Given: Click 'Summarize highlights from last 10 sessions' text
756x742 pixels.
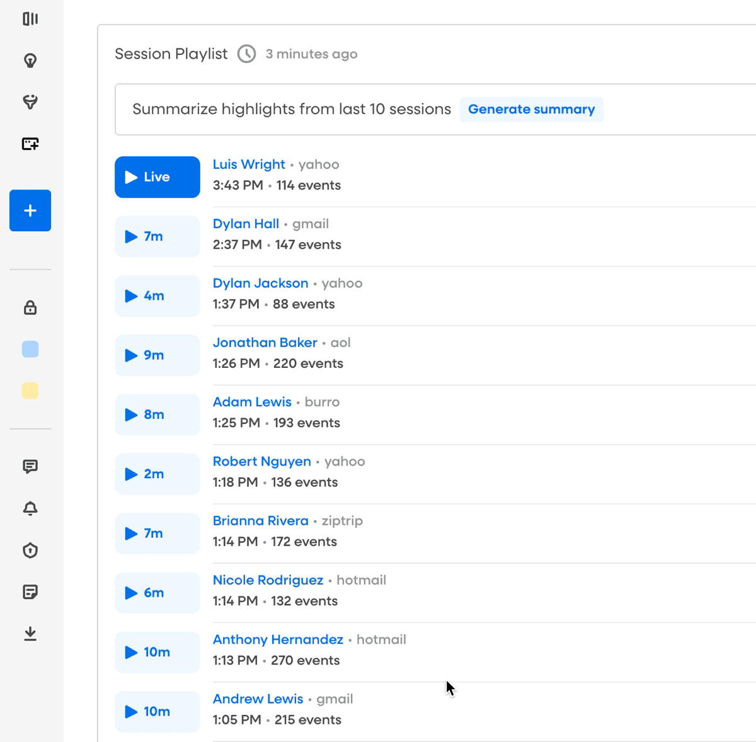Looking at the screenshot, I should (292, 109).
